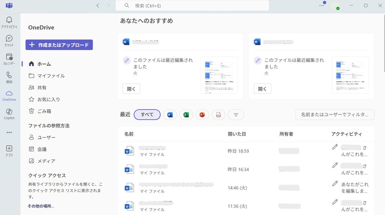The image size is (385, 215).
Task: Click Word icon on first recommended card
Action: tap(126, 42)
